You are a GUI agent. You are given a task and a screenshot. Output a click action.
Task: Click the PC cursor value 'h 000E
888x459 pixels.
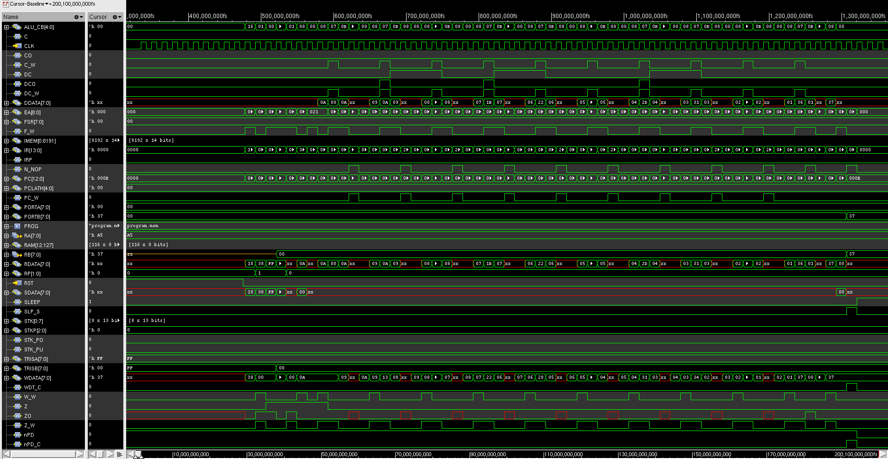pyautogui.click(x=99, y=178)
